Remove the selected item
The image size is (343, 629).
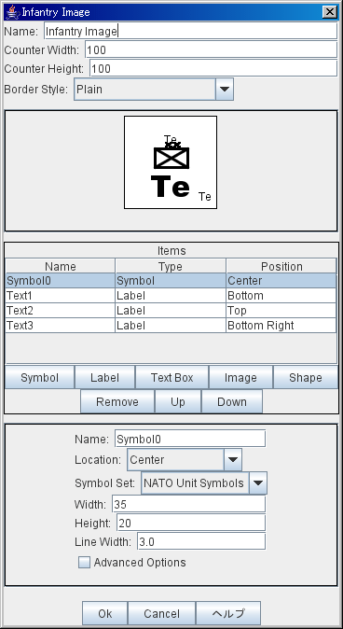pyautogui.click(x=117, y=401)
